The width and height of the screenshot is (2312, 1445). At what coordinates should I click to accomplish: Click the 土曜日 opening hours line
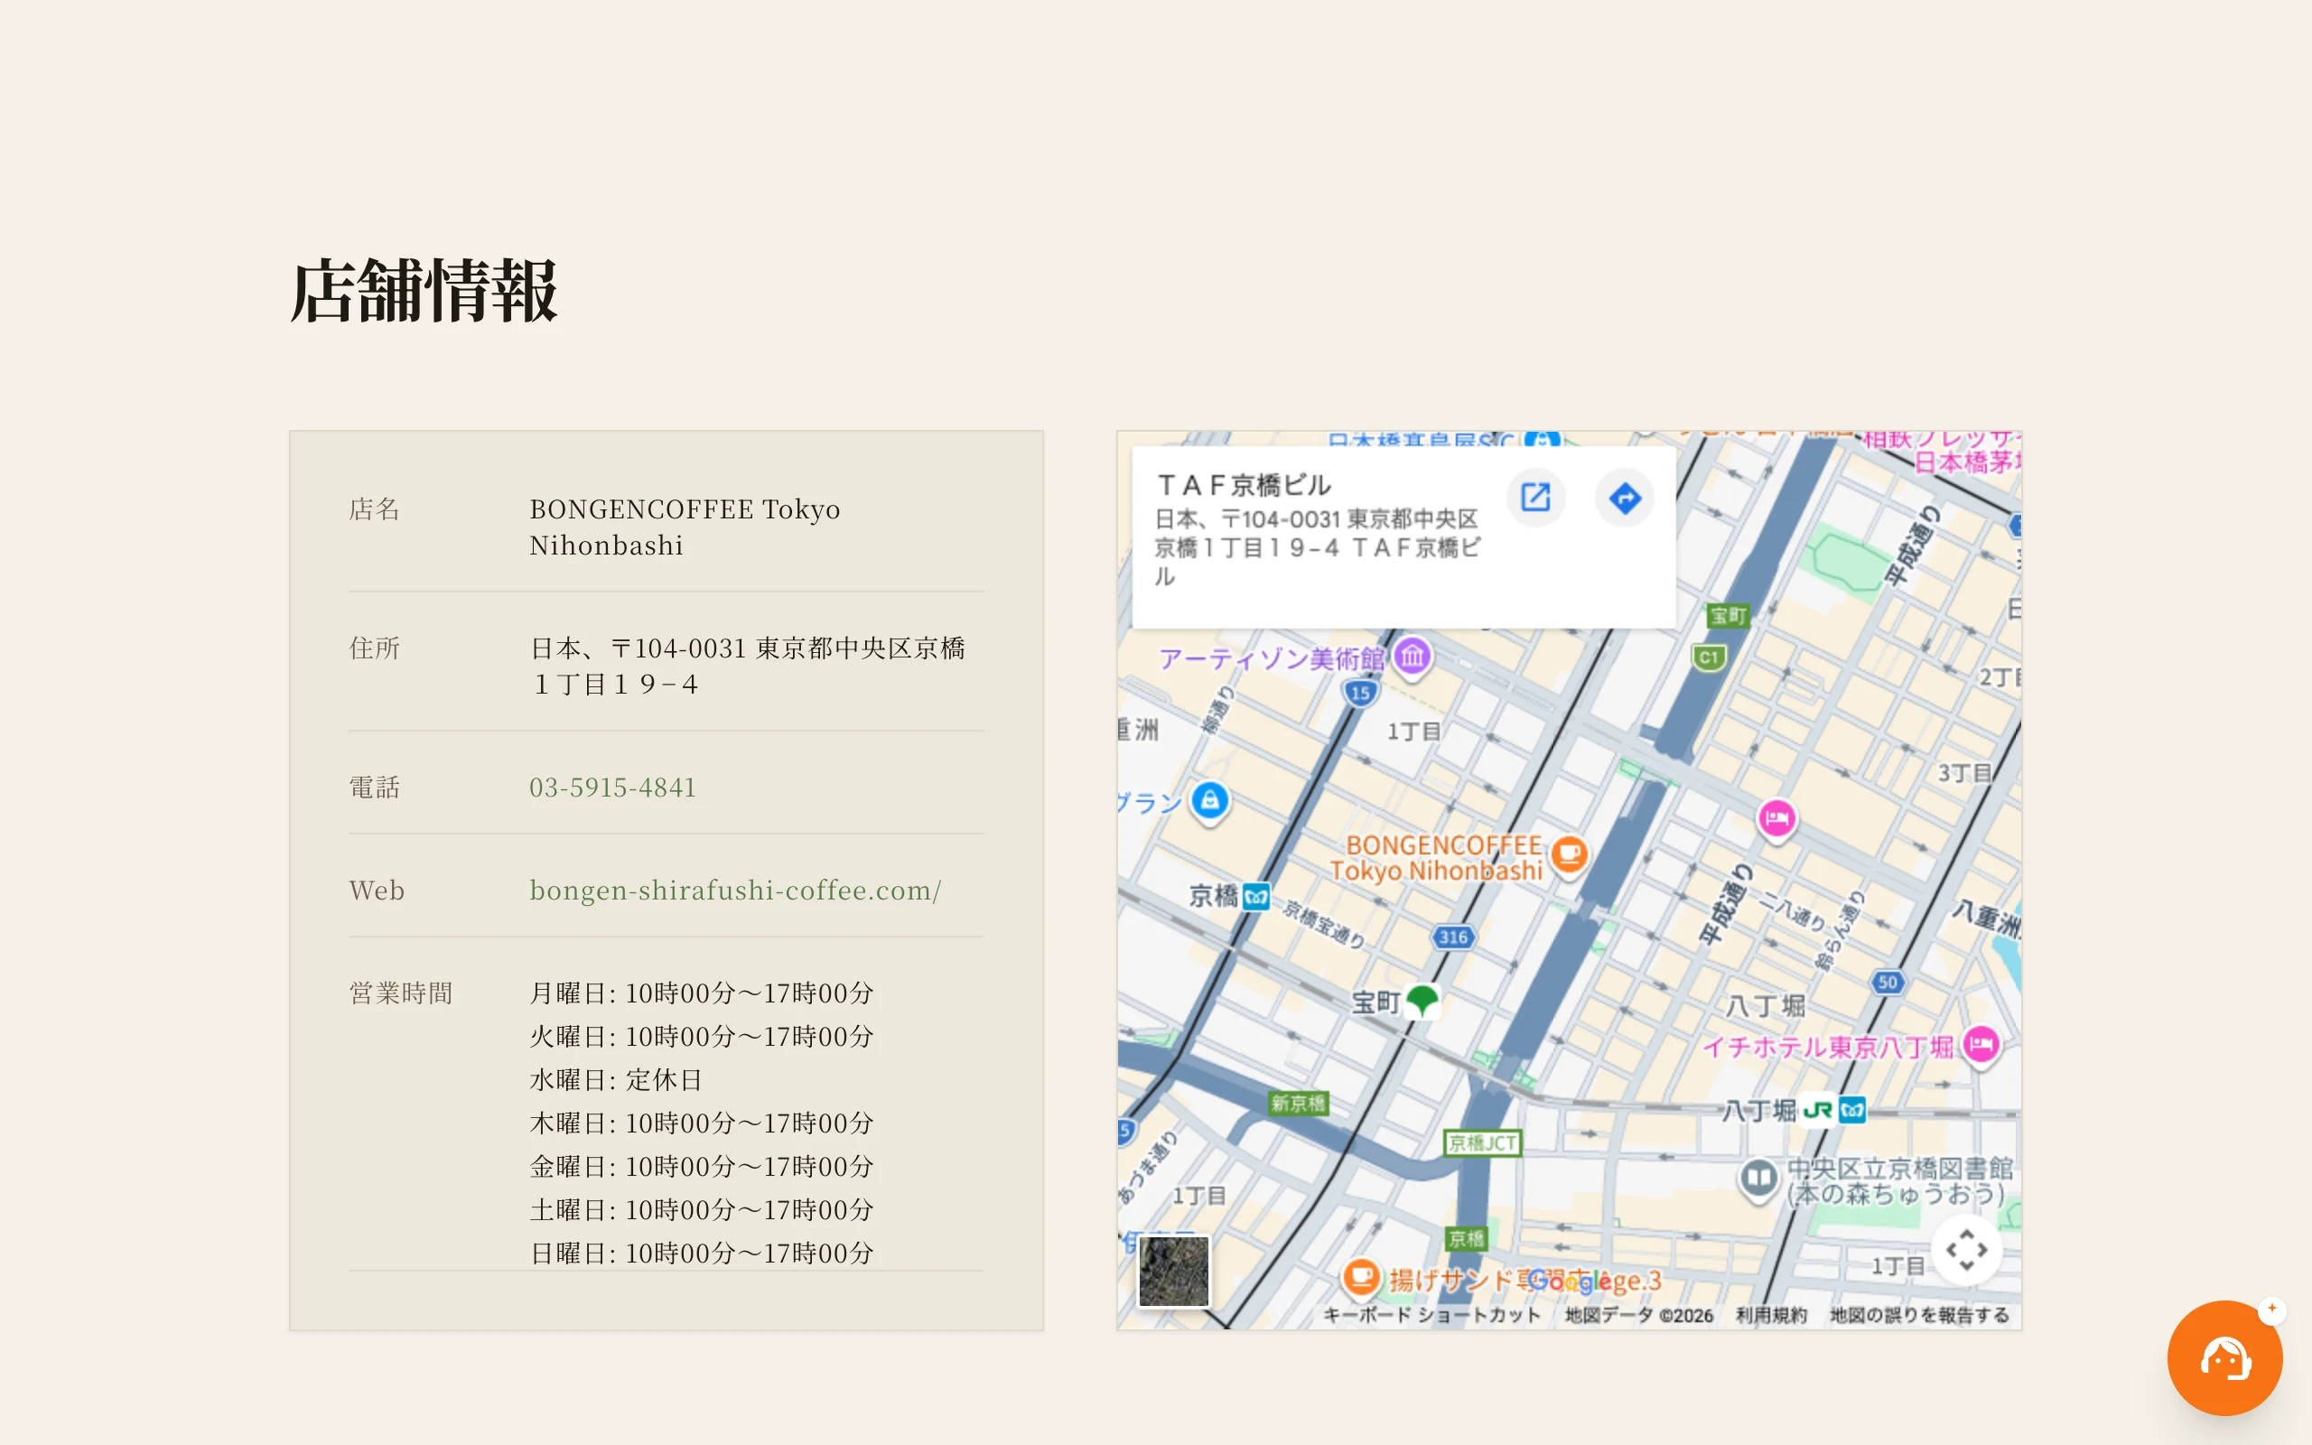(703, 1210)
